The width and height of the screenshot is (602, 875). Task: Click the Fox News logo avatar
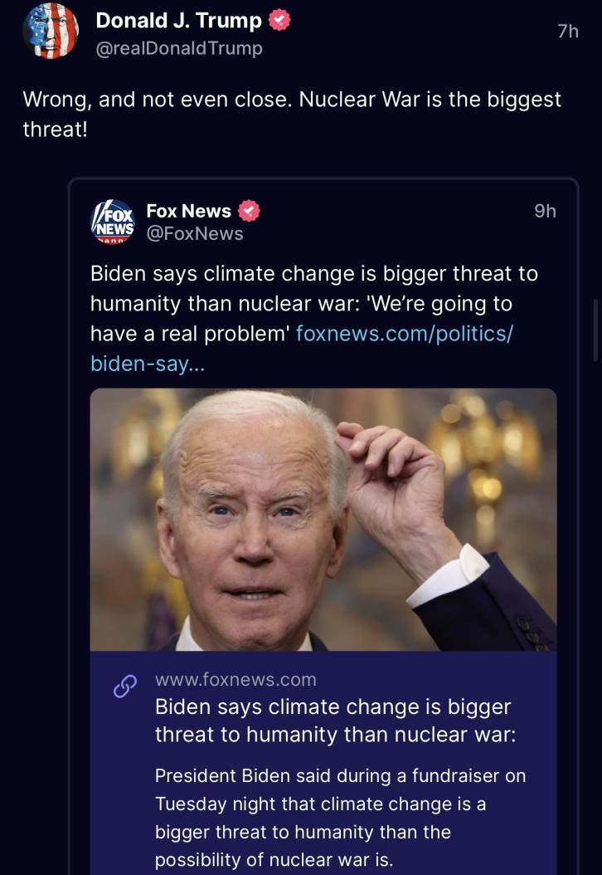click(x=111, y=221)
